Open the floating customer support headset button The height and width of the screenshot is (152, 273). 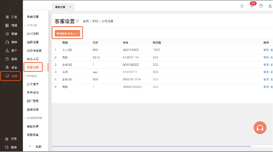tap(260, 128)
